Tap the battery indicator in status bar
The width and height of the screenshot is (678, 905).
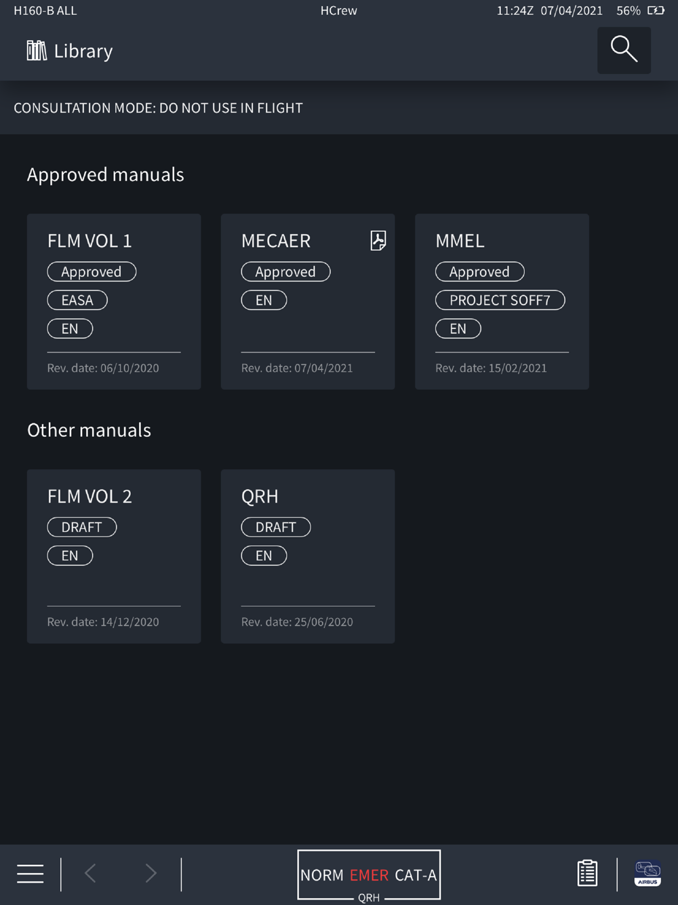click(656, 11)
